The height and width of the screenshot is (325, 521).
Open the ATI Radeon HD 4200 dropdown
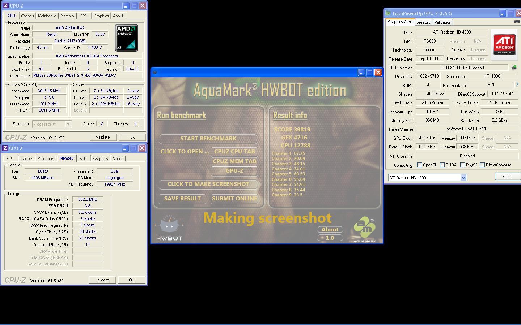click(463, 178)
